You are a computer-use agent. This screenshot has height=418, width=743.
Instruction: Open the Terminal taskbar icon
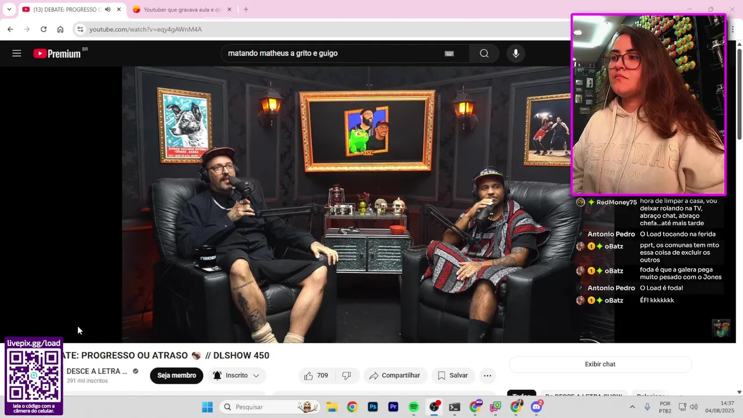[x=455, y=407]
